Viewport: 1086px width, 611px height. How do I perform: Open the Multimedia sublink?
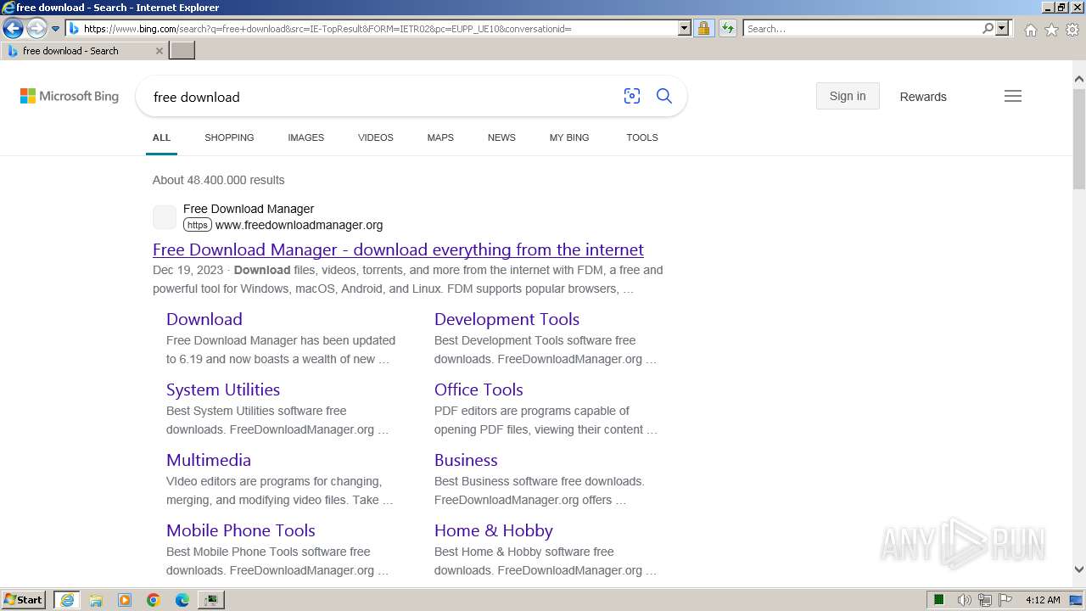pyautogui.click(x=209, y=460)
